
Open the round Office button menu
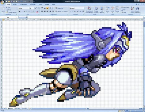tap(2, 2)
